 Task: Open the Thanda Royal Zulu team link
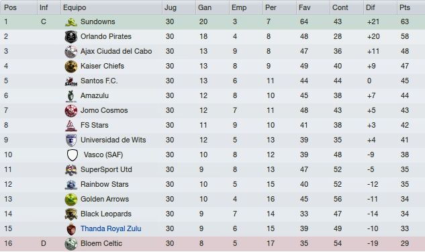[111, 228]
